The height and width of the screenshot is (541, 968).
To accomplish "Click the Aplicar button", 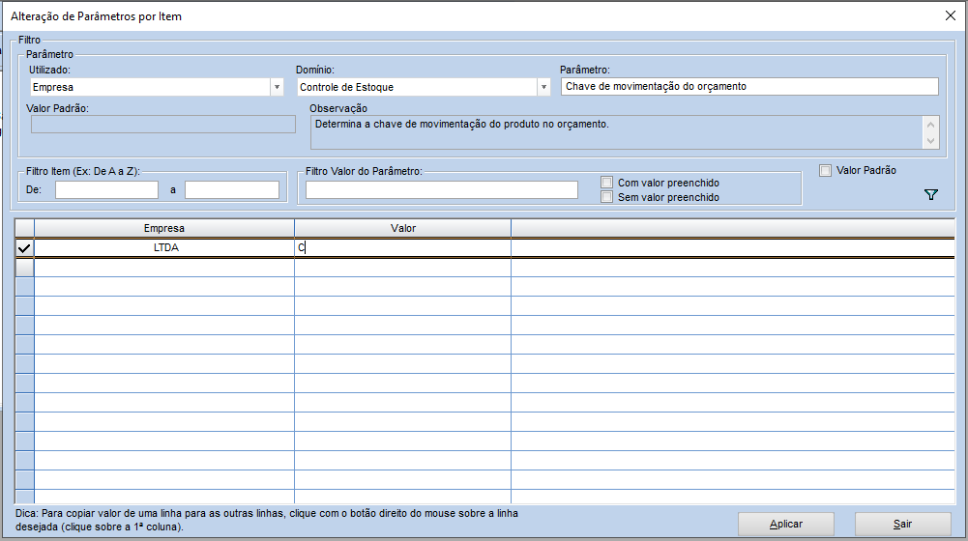I will click(785, 524).
